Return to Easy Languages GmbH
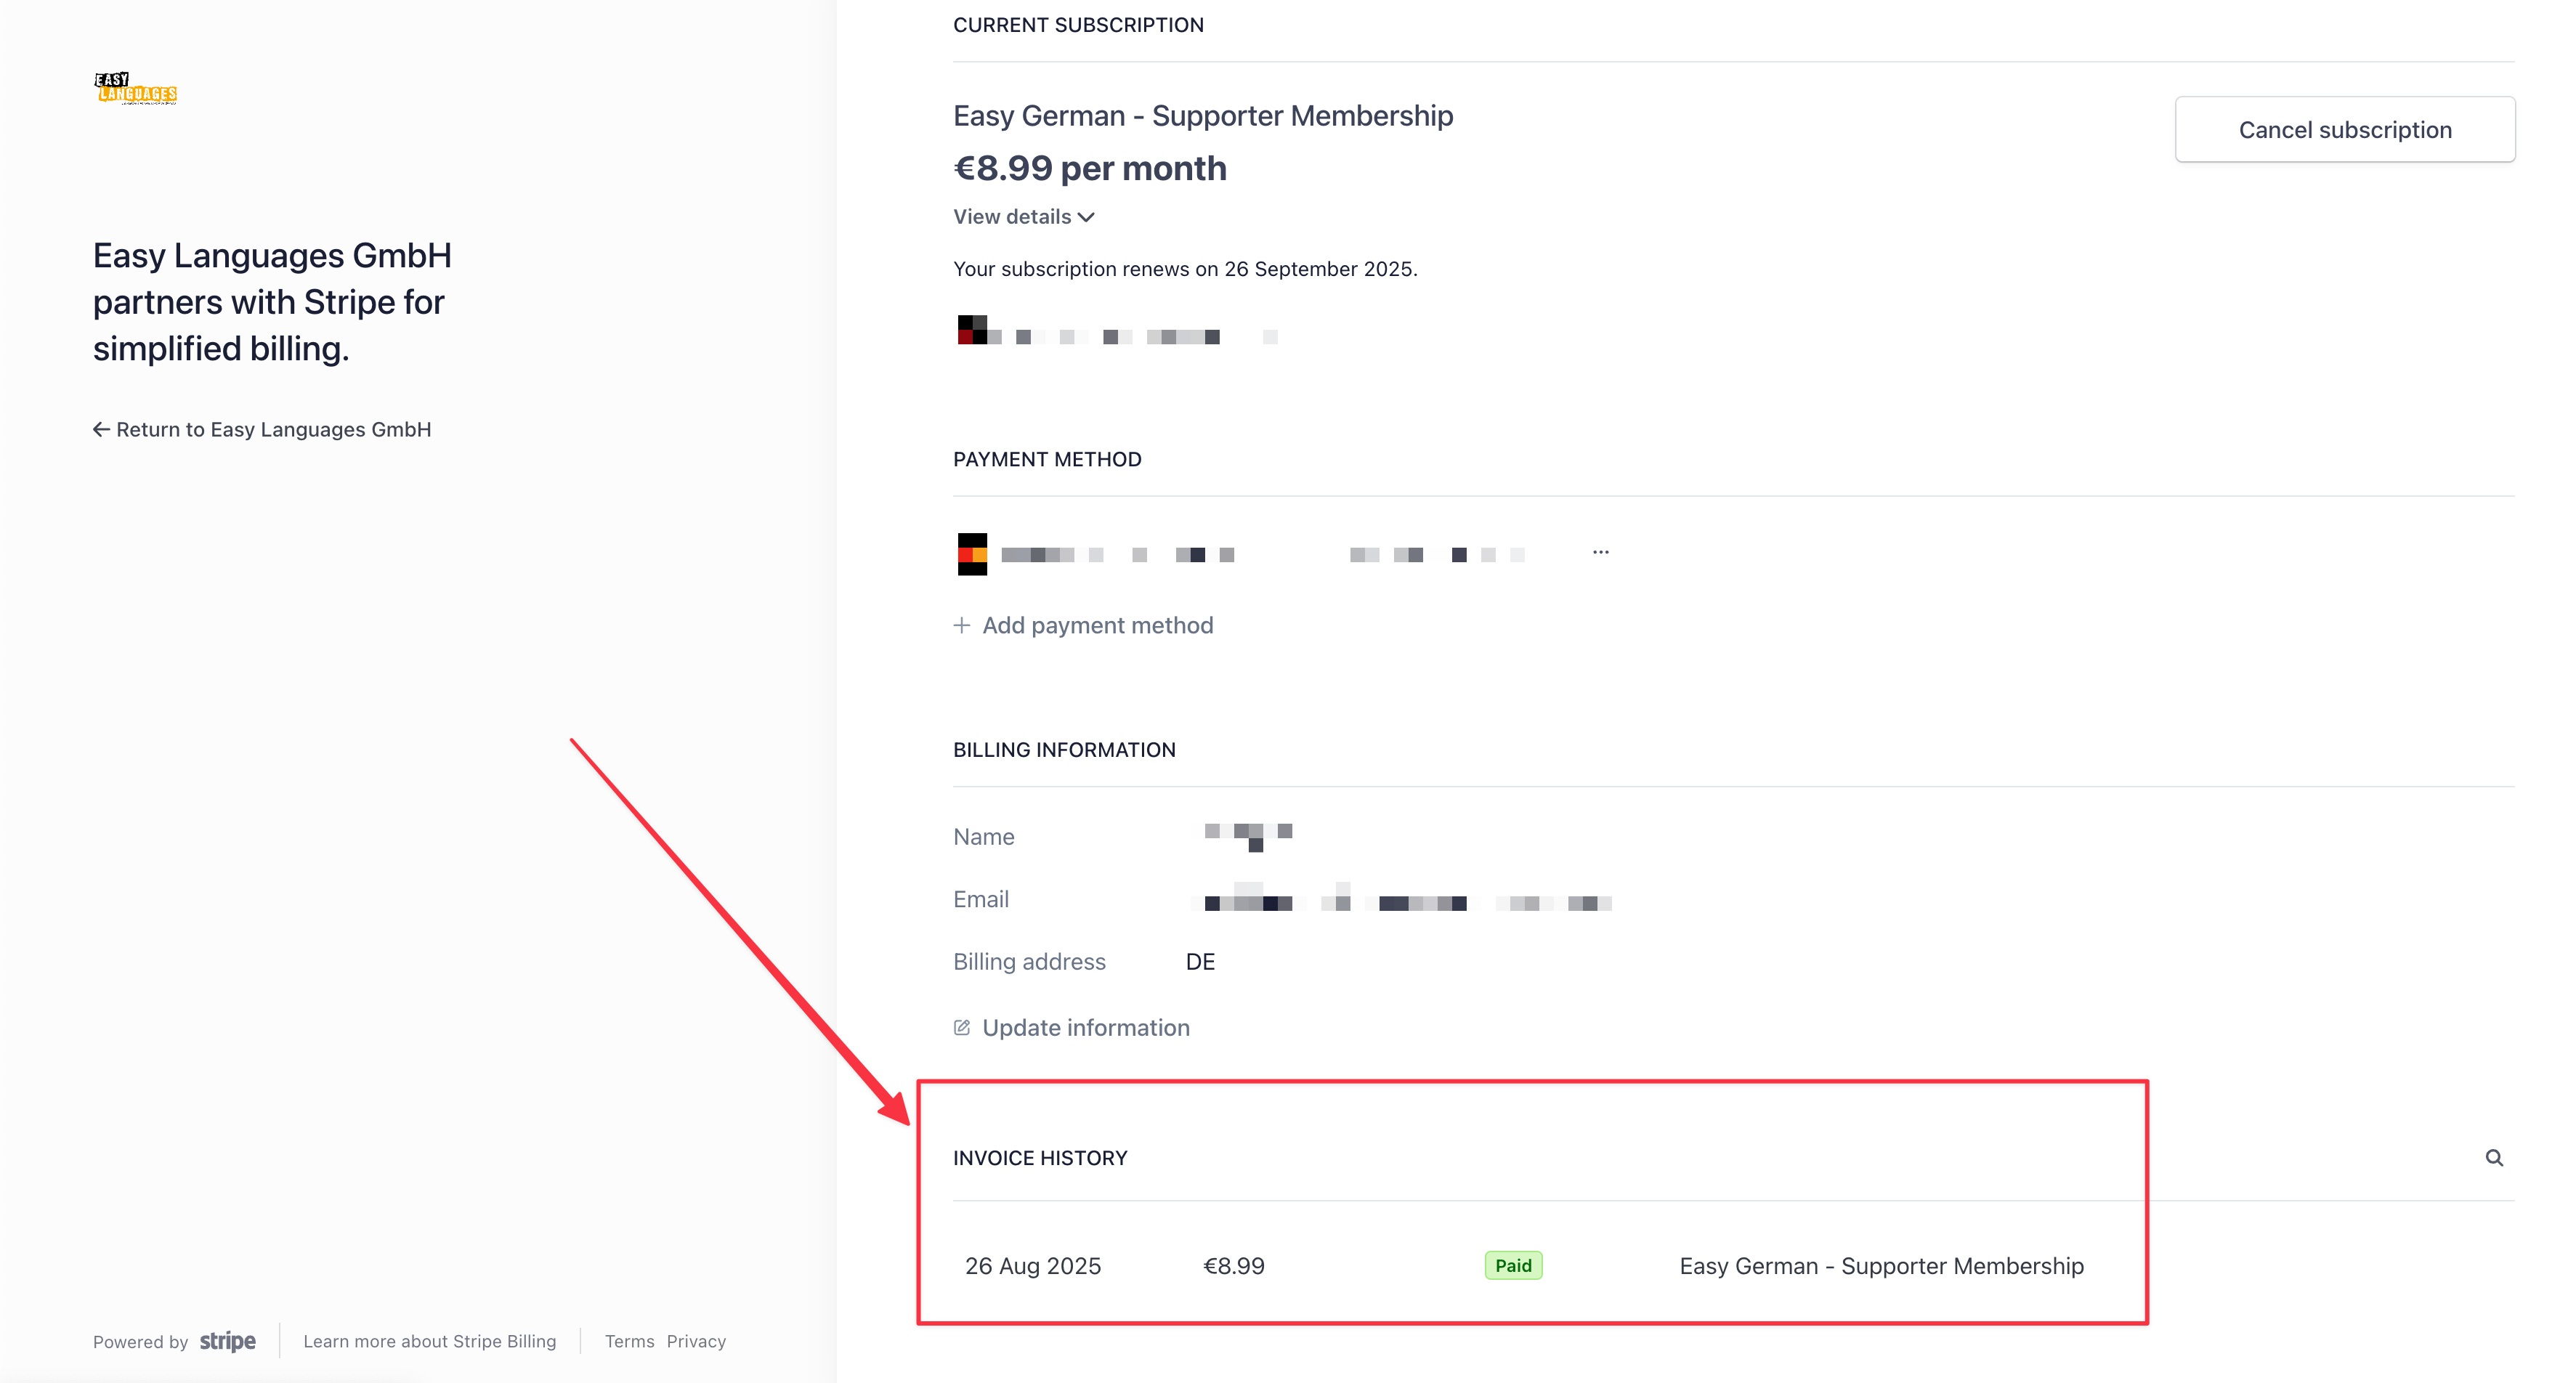This screenshot has height=1383, width=2576. 262,430
